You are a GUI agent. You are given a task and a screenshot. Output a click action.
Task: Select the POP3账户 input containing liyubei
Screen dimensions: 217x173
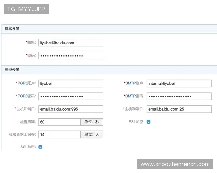click(71, 84)
